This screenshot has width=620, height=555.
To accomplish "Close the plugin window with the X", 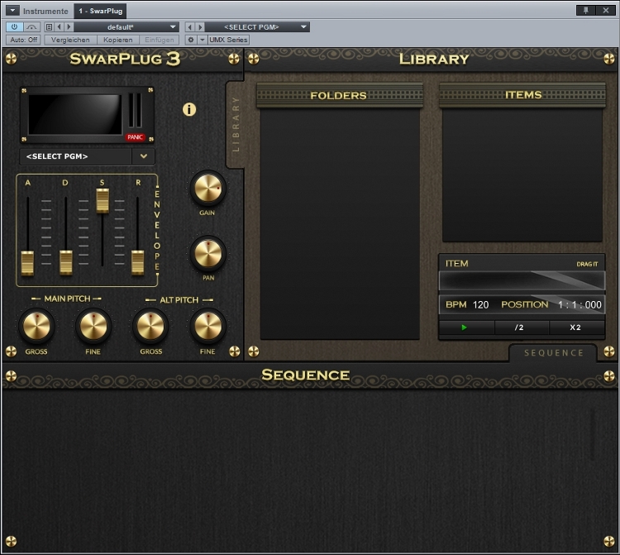I will tap(605, 11).
